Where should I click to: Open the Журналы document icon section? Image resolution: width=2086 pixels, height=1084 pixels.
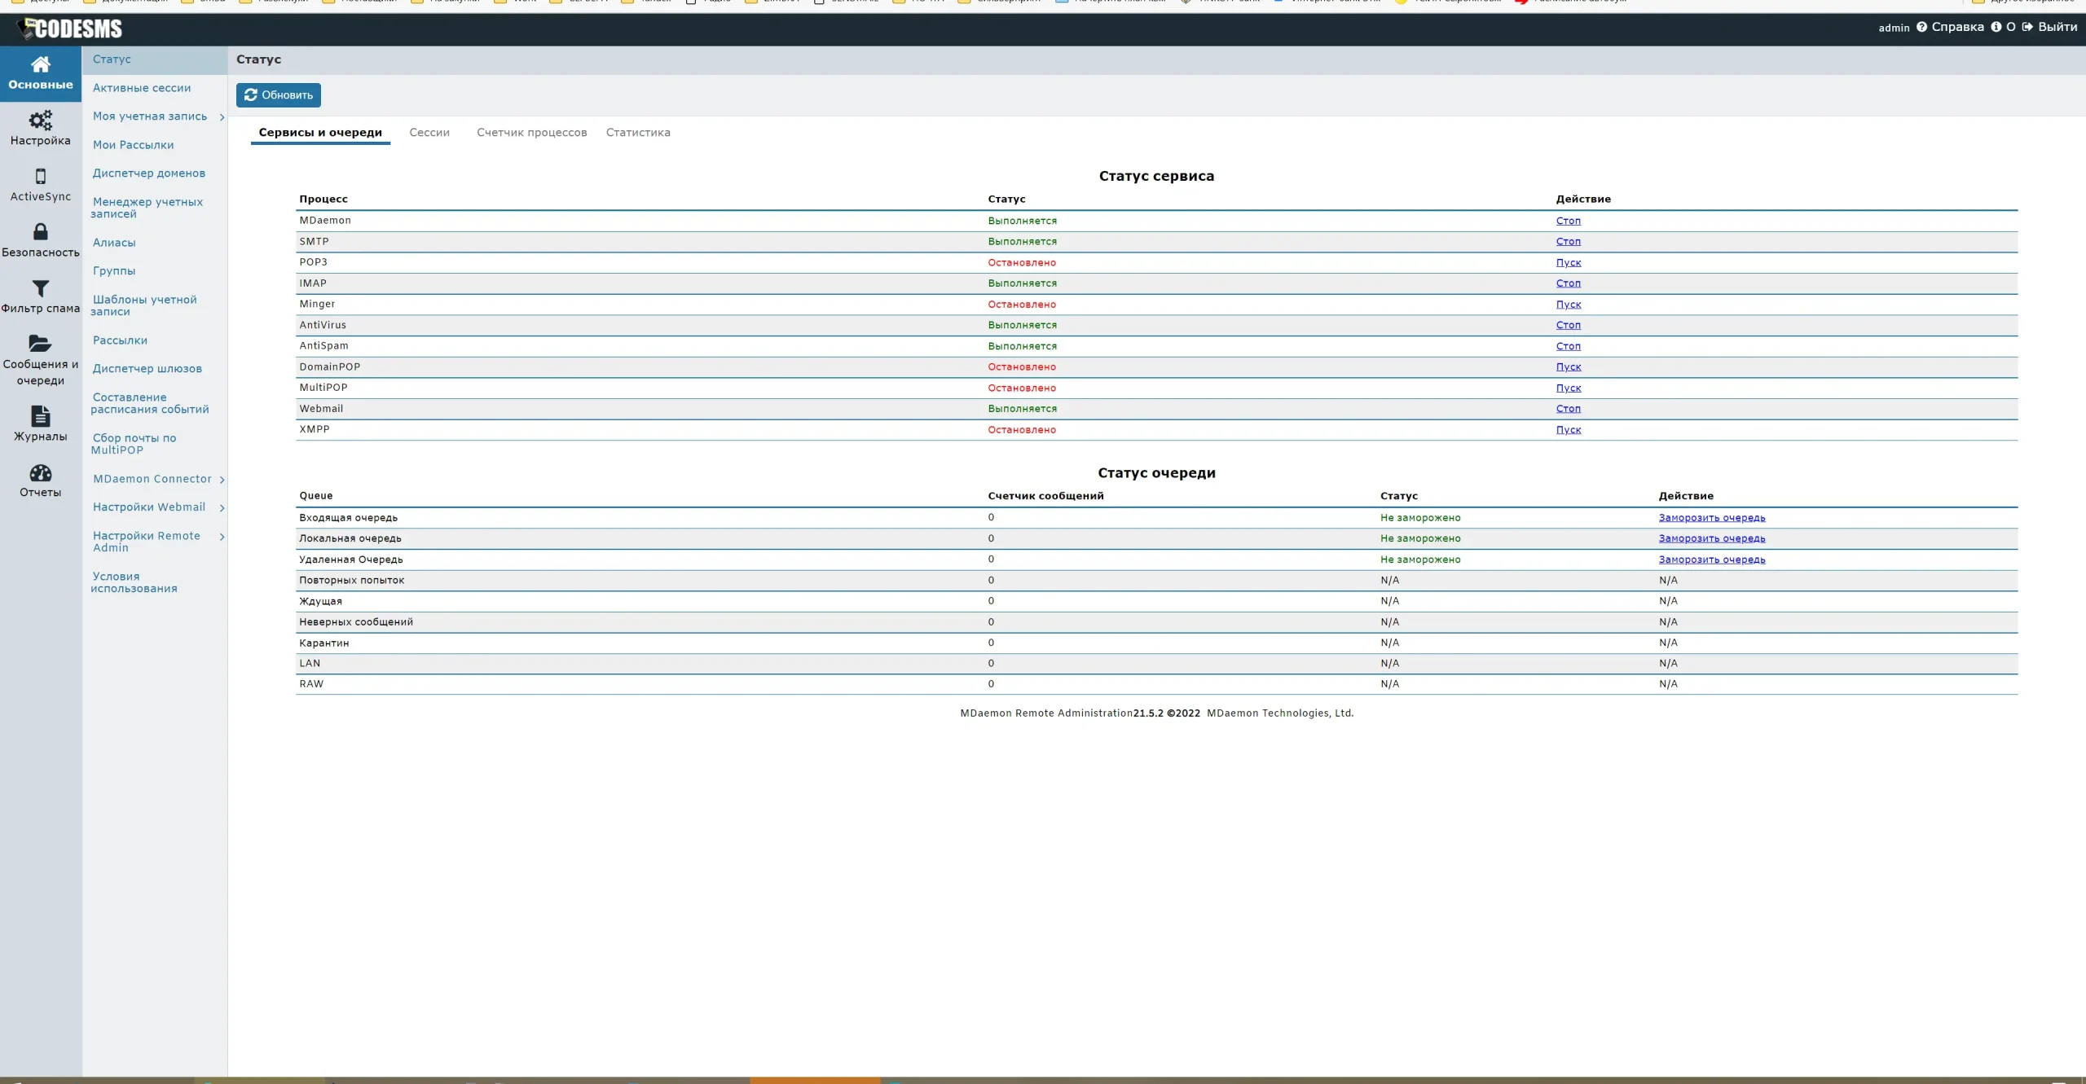tap(40, 416)
